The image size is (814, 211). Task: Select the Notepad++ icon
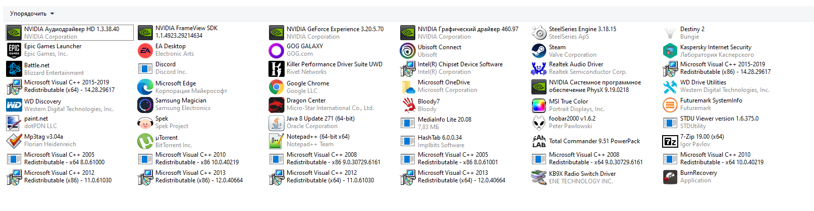pyautogui.click(x=277, y=141)
